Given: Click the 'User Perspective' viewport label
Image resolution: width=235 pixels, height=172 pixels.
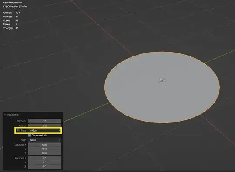Looking at the screenshot, I should pyautogui.click(x=13, y=3).
